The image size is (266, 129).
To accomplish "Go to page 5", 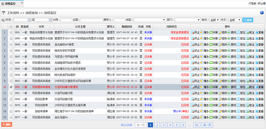I will point(177,125).
